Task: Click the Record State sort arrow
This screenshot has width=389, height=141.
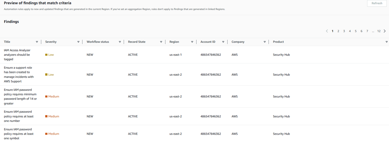Action: 161,42
